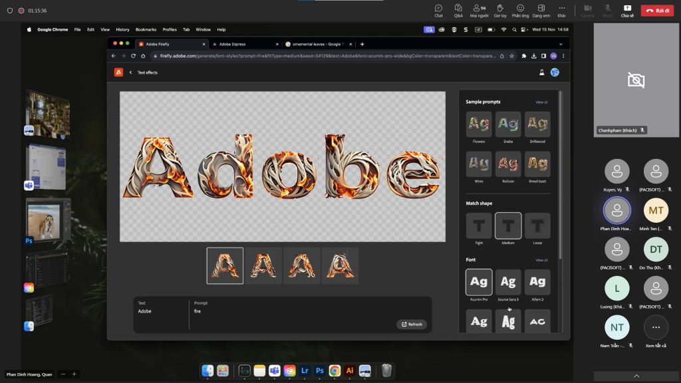Open Microsoft Teams from the Dock
Viewport: 681px width, 383px height.
click(x=275, y=370)
